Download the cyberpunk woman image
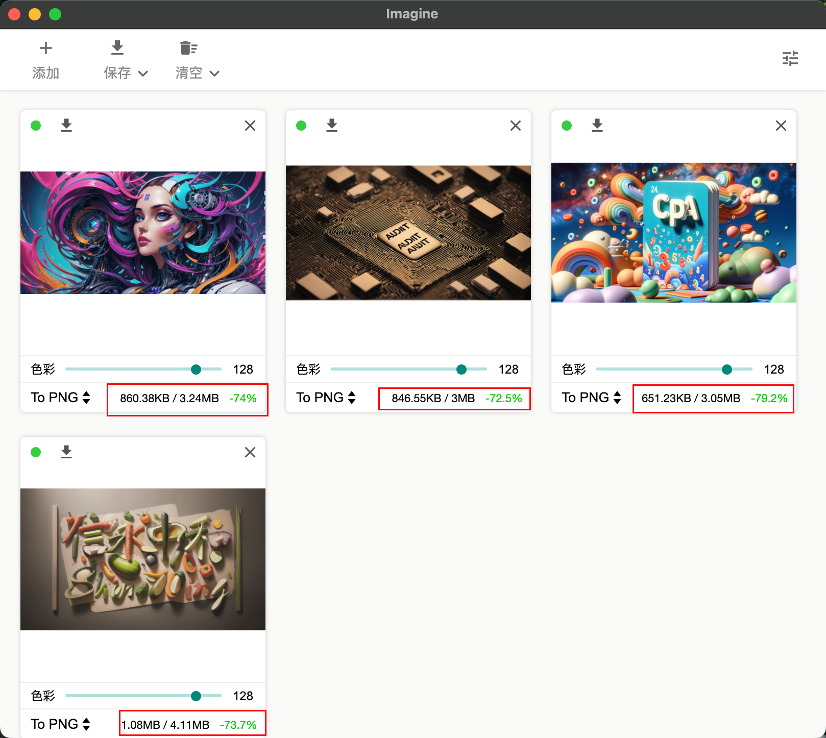The image size is (826, 738). [x=66, y=125]
